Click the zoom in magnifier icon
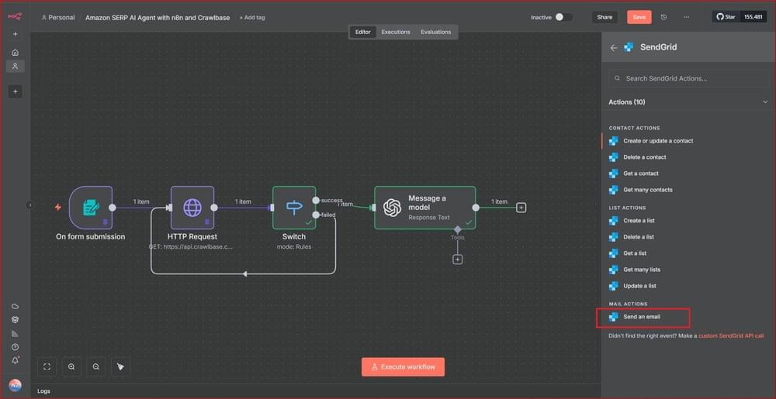Screen dimensions: 776x399 (x=71, y=366)
